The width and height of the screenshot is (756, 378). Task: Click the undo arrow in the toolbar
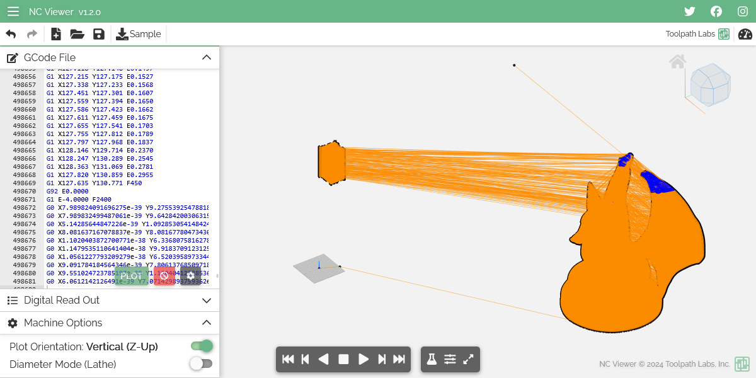pyautogui.click(x=11, y=34)
